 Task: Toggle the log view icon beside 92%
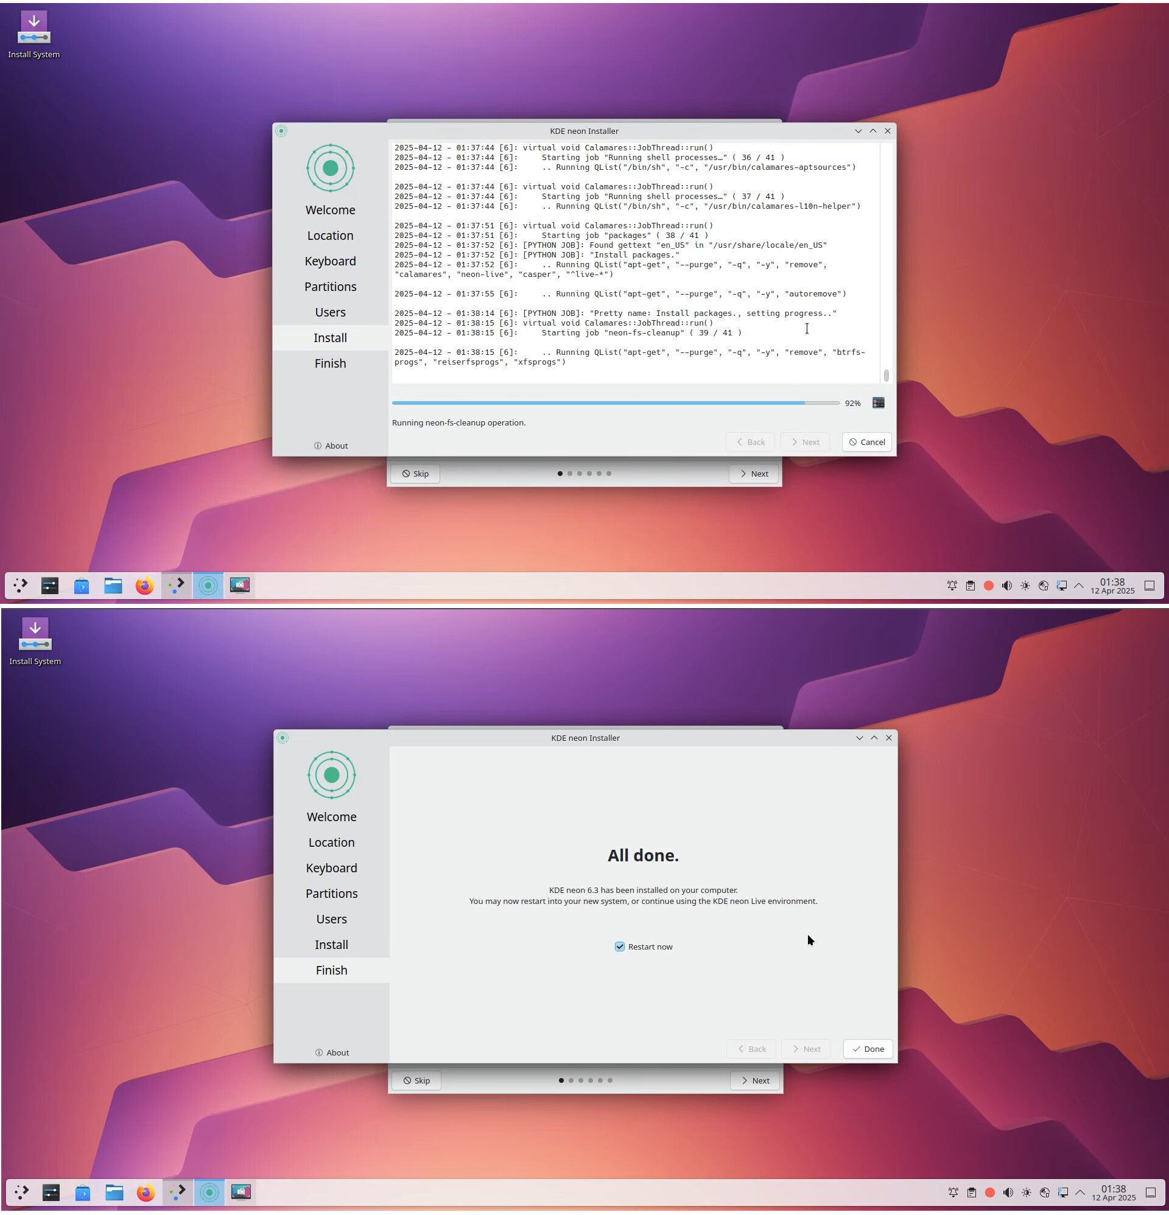pos(878,403)
